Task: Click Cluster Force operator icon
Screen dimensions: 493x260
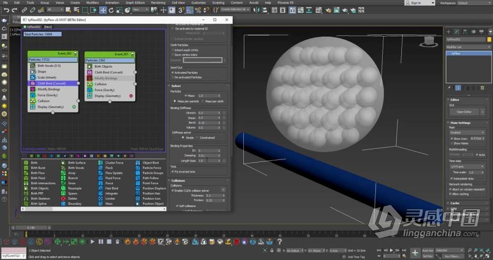Action: [x=101, y=163]
